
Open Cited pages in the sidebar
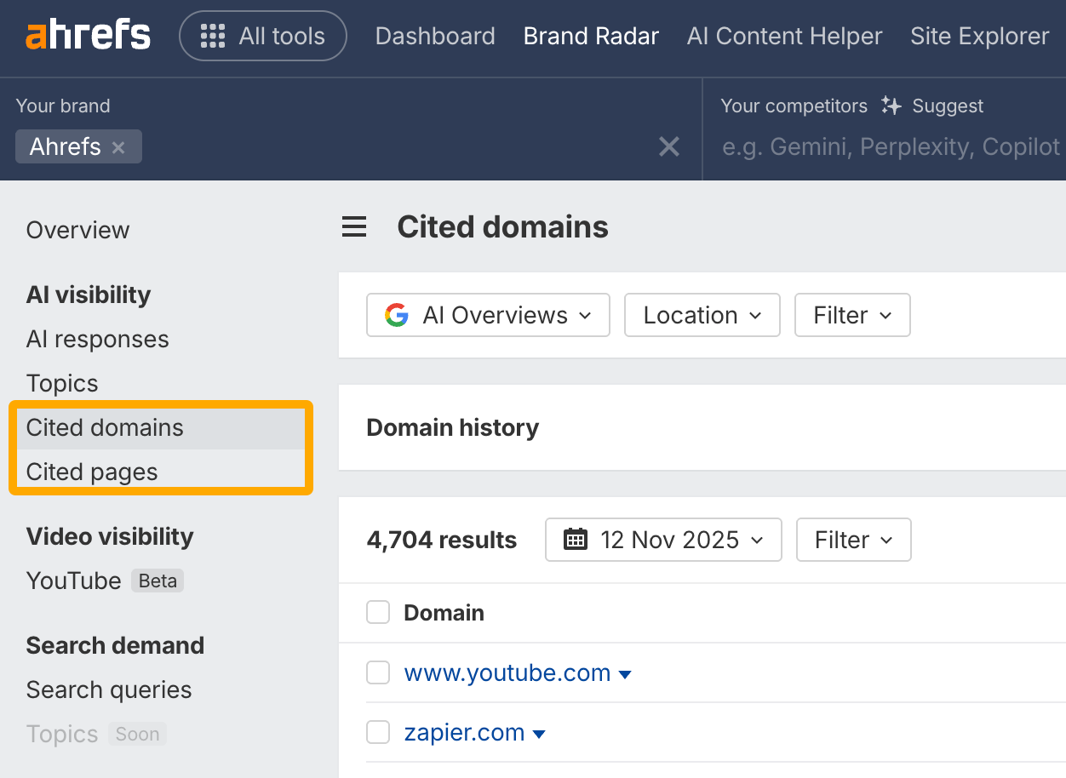coord(92,472)
